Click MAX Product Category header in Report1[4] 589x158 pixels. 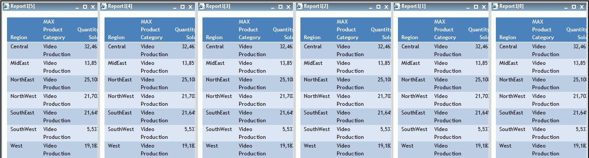(x=152, y=30)
